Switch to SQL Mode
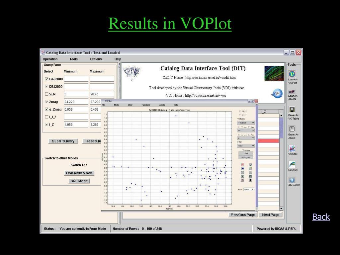 click(x=79, y=181)
